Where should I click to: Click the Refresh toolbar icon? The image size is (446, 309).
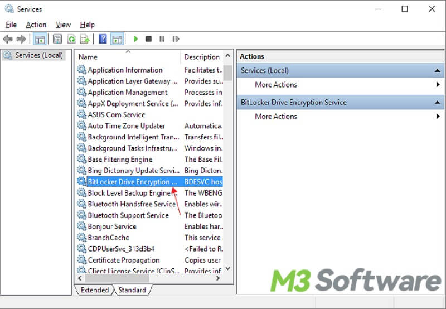pos(71,39)
